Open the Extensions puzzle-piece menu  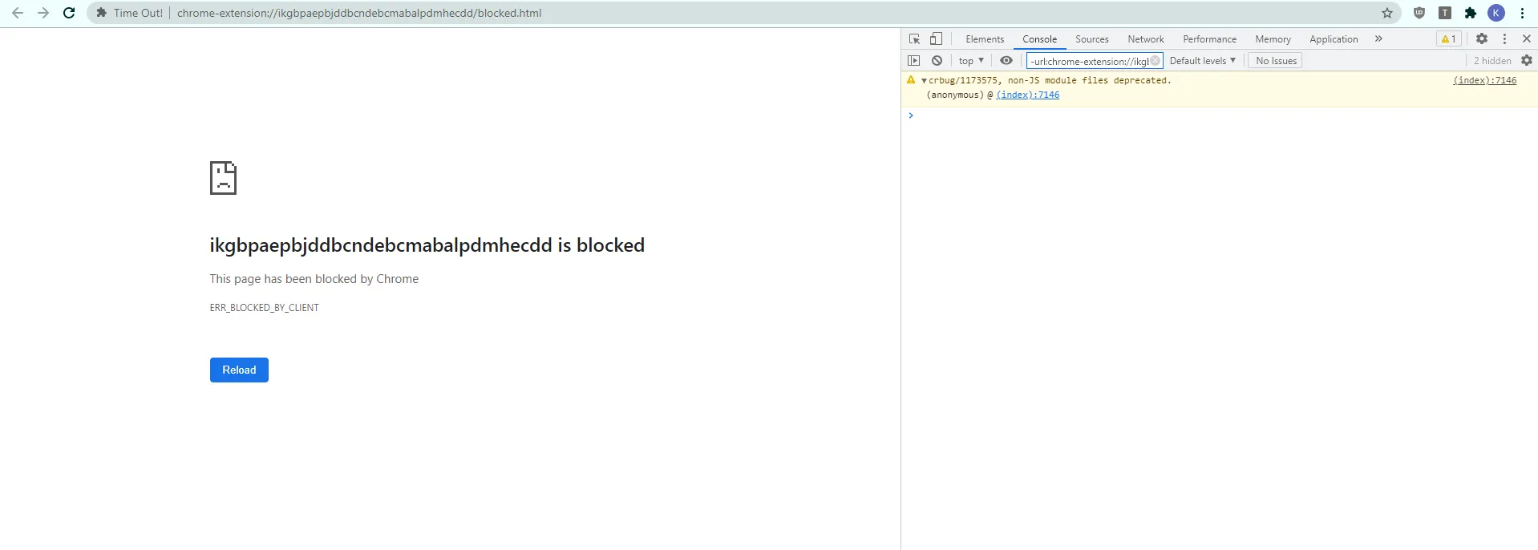click(1471, 13)
